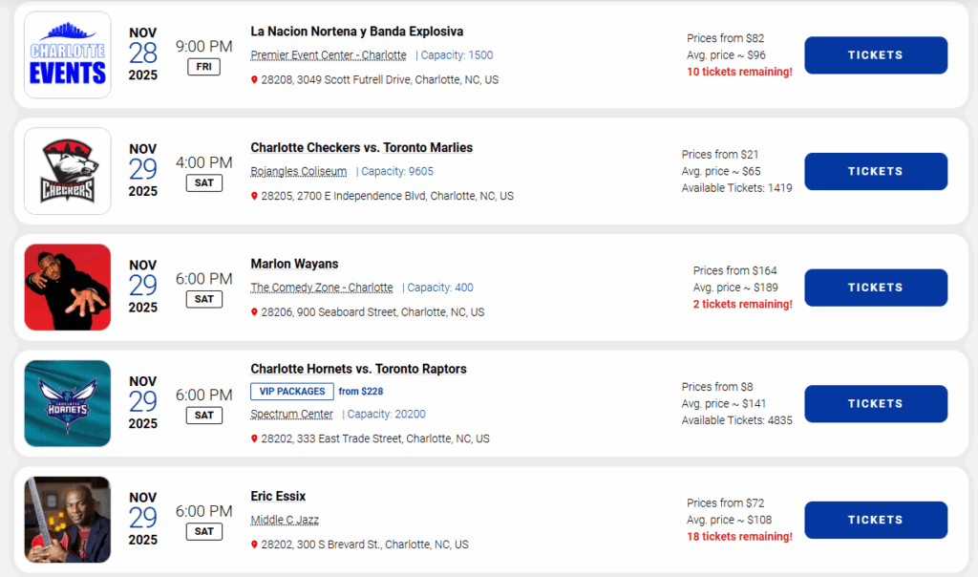Viewport: 978px width, 577px height.
Task: Click the Charlotte Checkers team logo
Action: (67, 171)
